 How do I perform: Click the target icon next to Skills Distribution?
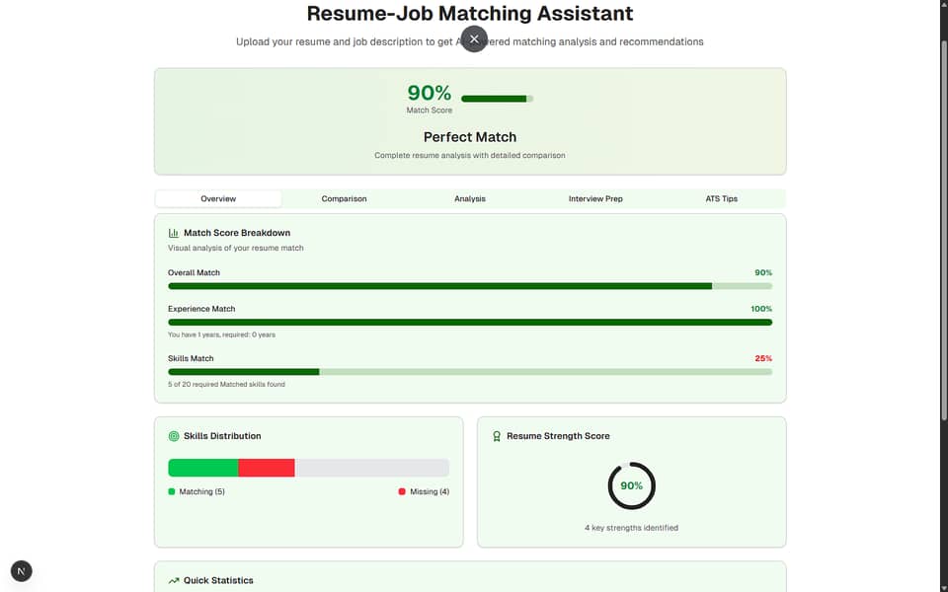pos(174,436)
